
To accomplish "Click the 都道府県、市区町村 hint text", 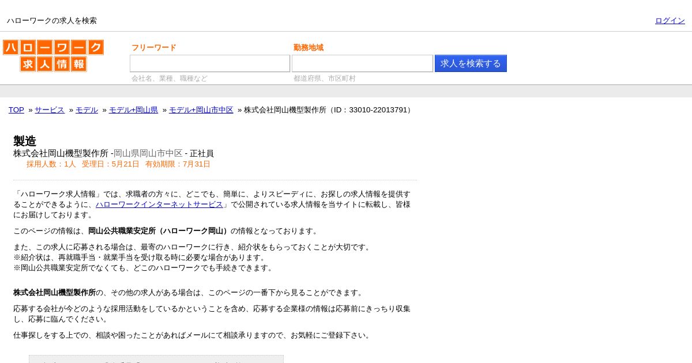I will [x=325, y=78].
